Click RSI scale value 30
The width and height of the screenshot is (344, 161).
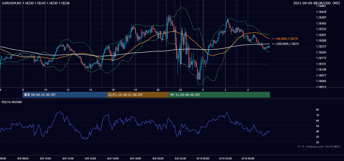(x=317, y=137)
